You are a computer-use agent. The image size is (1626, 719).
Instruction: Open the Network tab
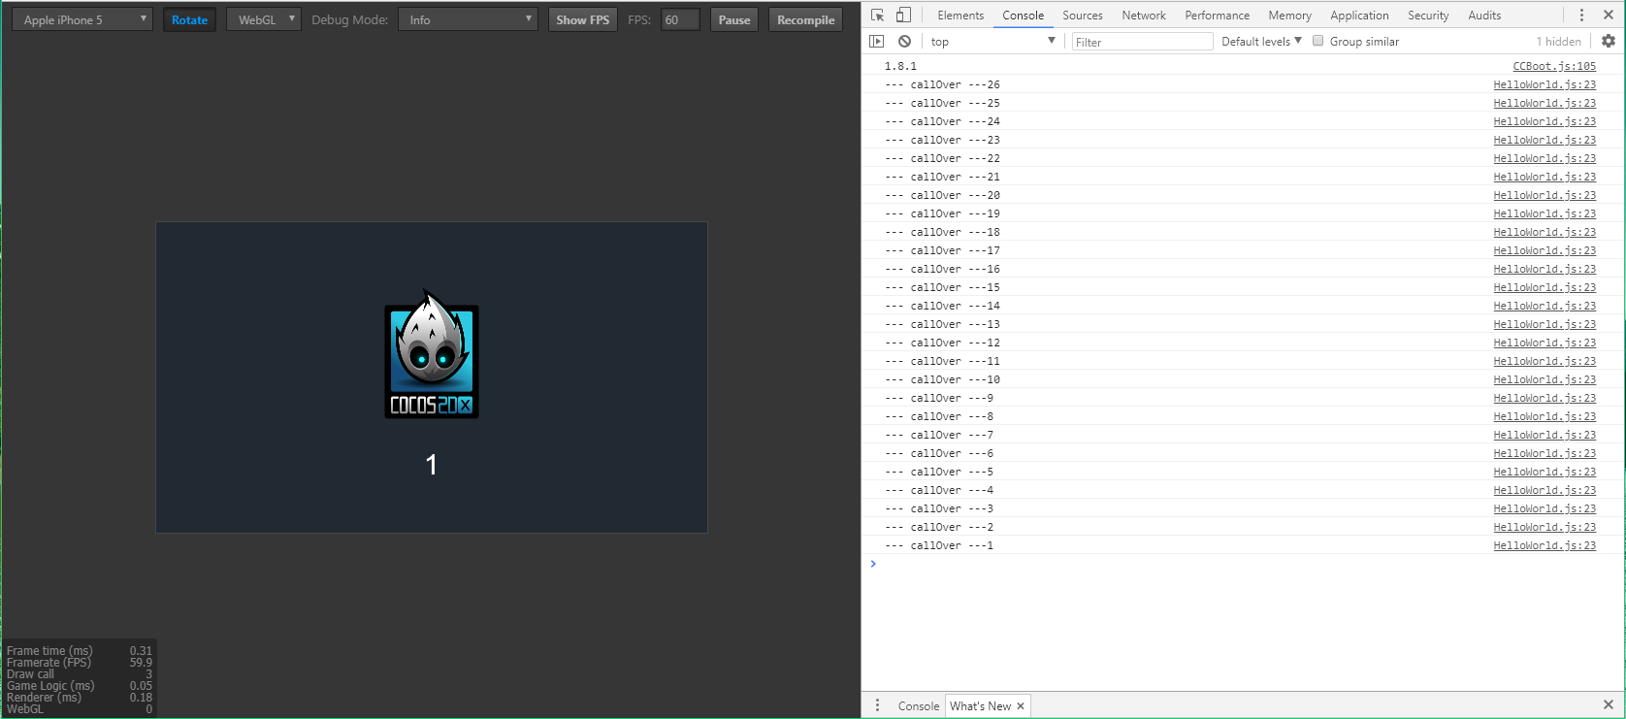[x=1144, y=16]
